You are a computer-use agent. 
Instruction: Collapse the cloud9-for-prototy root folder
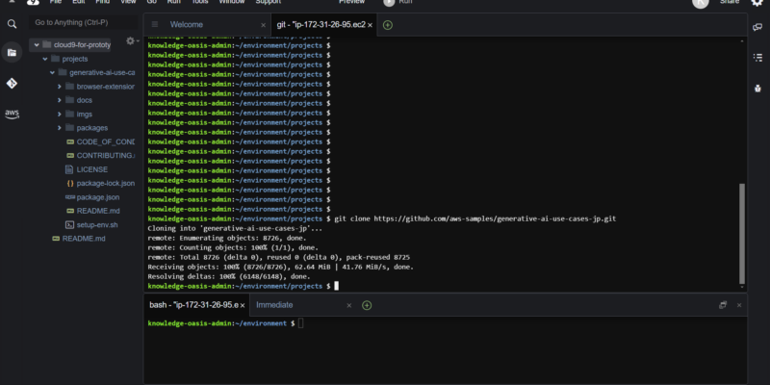pos(35,44)
